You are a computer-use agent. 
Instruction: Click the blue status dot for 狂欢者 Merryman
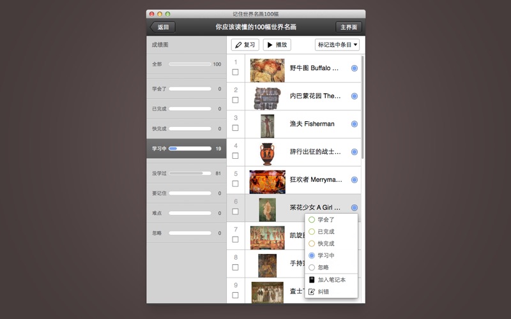coord(355,180)
